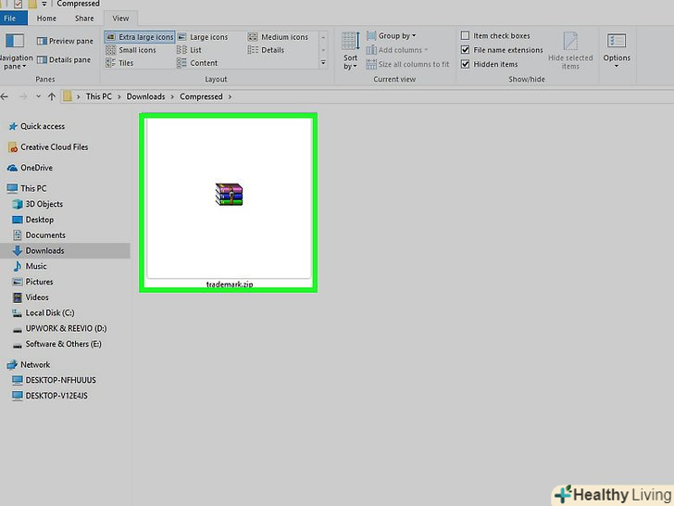The width and height of the screenshot is (674, 506).
Task: Select Small icons layout
Action: (131, 50)
